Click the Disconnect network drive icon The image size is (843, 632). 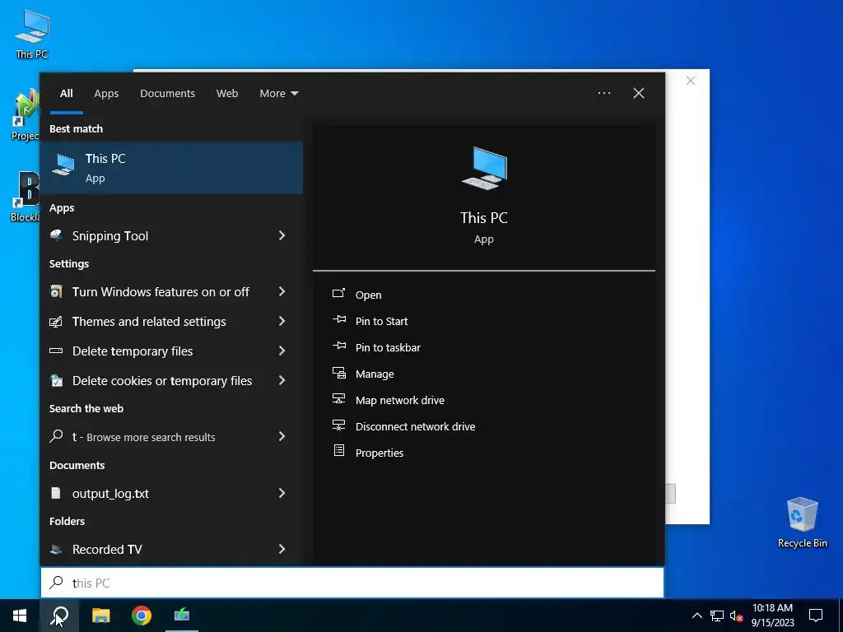tap(338, 425)
